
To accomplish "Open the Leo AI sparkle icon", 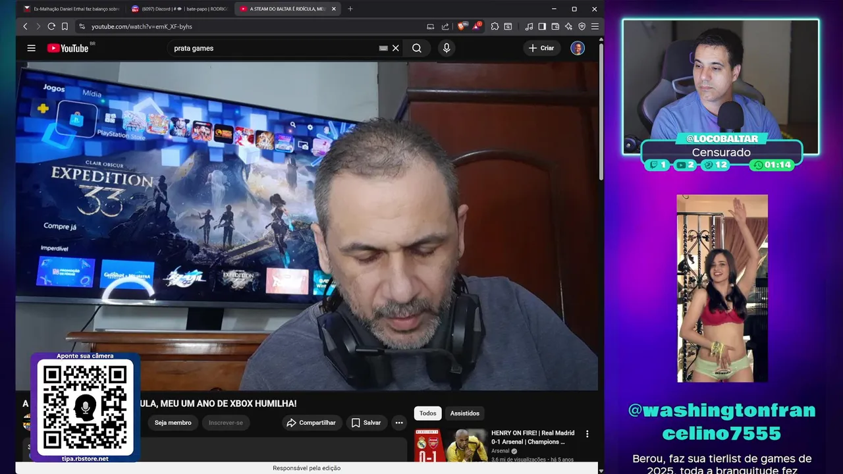I will tap(568, 26).
